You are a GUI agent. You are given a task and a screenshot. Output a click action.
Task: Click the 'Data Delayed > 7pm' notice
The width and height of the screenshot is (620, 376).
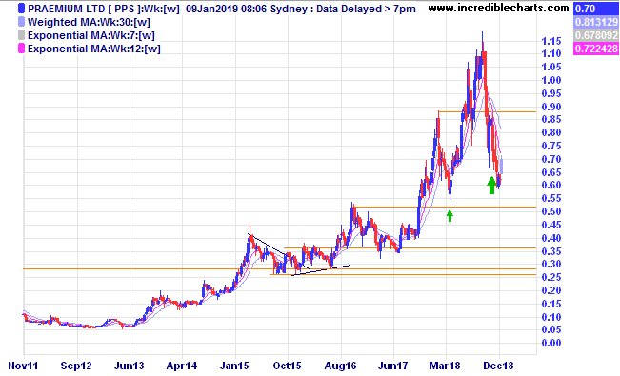(x=366, y=9)
